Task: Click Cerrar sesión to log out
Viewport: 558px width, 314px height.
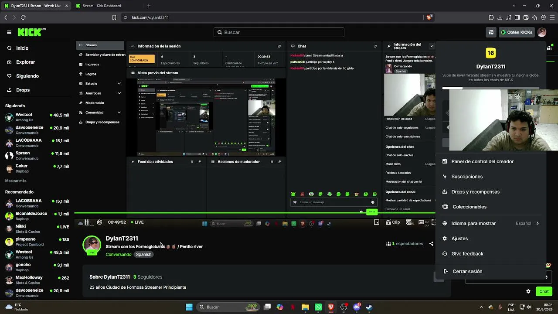Action: pyautogui.click(x=490, y=271)
